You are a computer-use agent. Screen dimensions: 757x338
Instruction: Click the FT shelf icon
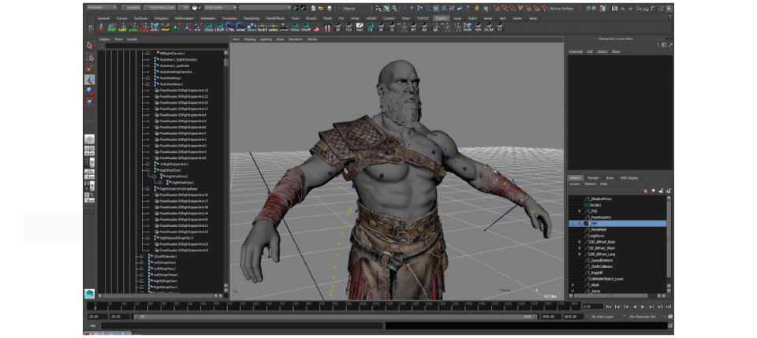pyautogui.click(x=500, y=28)
